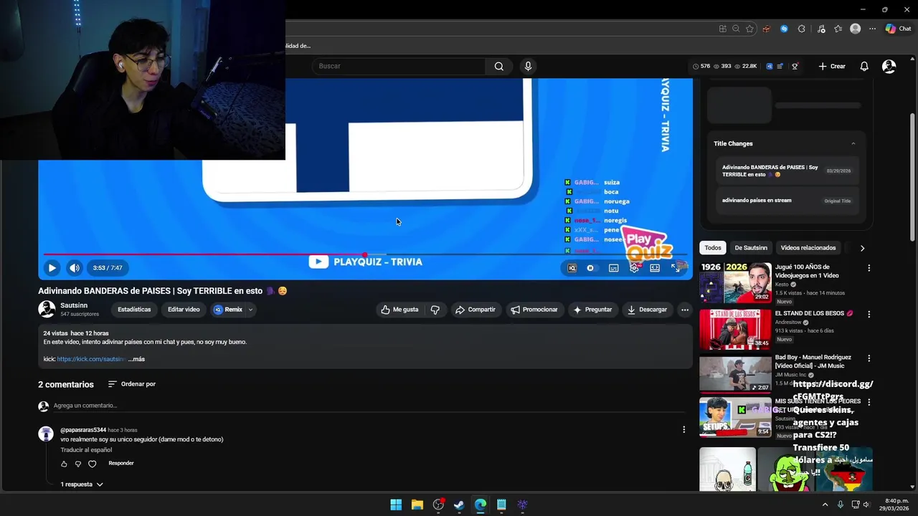Heart the comment from @papasraras5344

pyautogui.click(x=92, y=464)
